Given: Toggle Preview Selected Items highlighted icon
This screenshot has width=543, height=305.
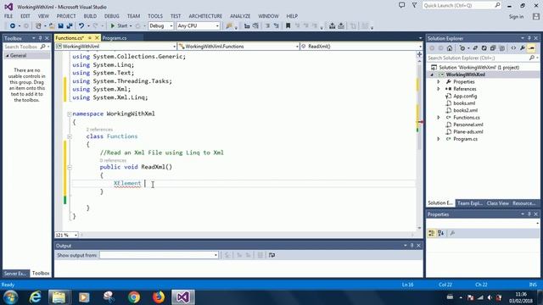Looking at the screenshot, I should tap(532, 48).
